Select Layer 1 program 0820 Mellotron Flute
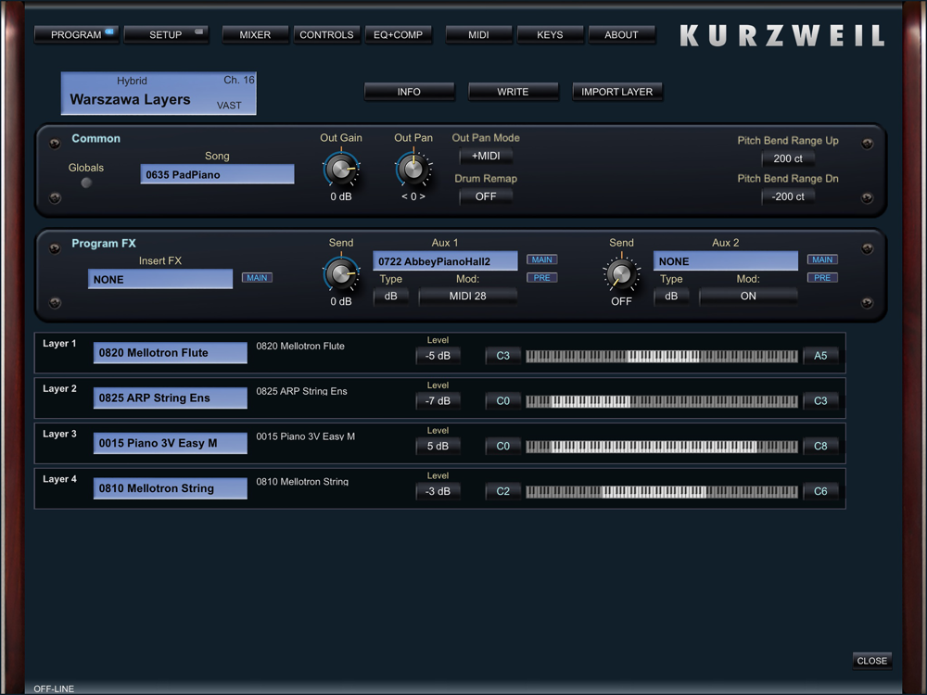 coord(171,353)
